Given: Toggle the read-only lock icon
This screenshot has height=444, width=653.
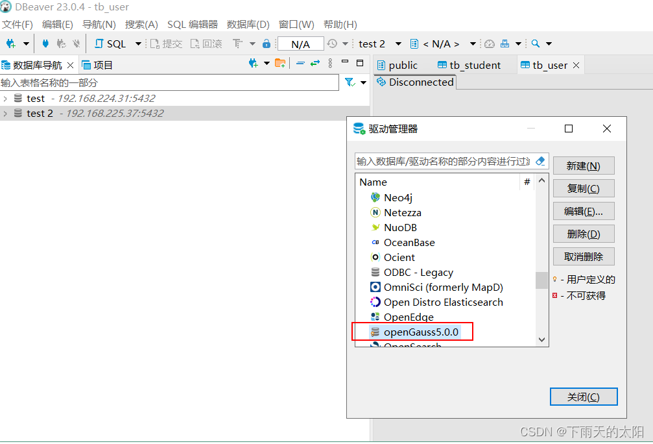Looking at the screenshot, I should [267, 43].
